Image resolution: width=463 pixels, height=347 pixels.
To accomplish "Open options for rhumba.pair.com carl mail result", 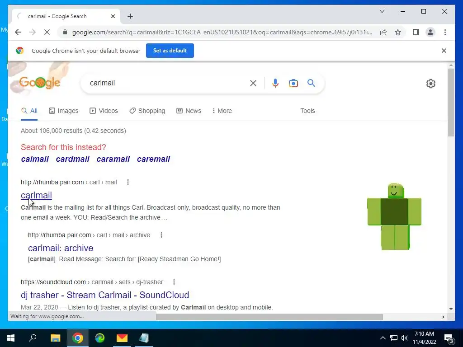I will (x=128, y=183).
